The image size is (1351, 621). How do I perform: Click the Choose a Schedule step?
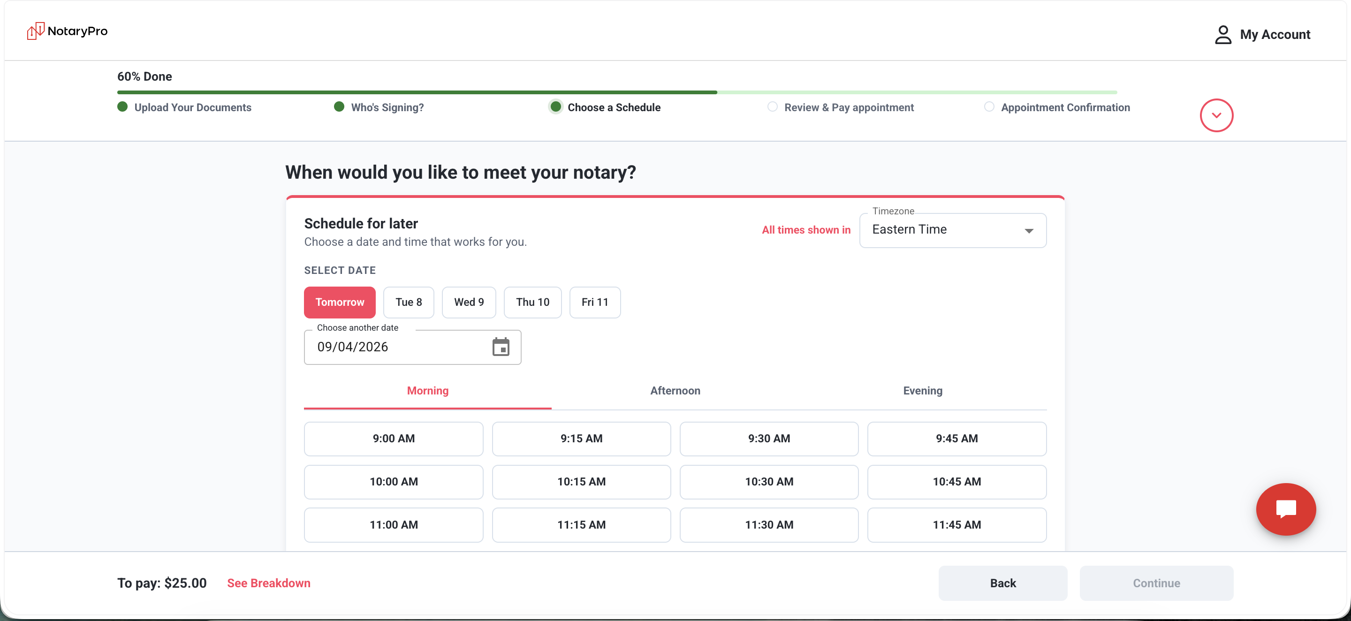605,107
